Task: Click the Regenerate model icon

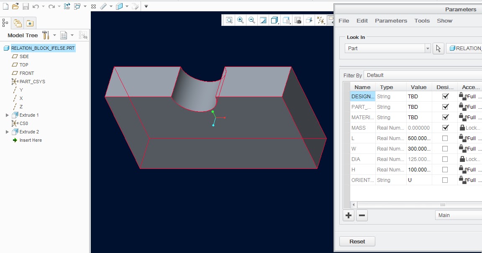Action: [67, 6]
